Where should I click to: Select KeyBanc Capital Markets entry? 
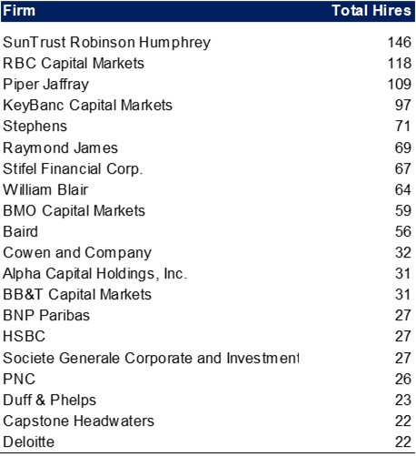click(x=87, y=106)
